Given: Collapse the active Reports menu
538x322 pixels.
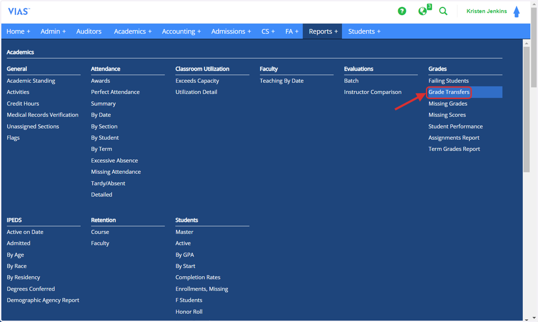Looking at the screenshot, I should (x=323, y=31).
